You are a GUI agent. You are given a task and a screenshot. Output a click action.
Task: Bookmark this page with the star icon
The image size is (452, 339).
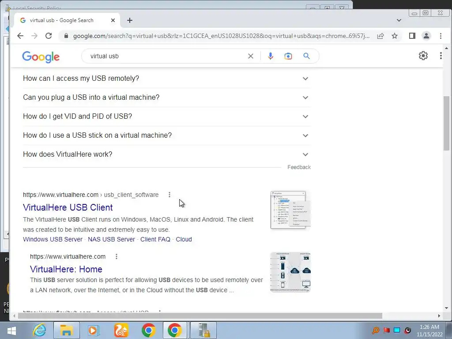pyautogui.click(x=395, y=36)
